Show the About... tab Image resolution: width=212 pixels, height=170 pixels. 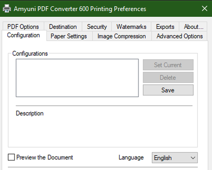click(x=193, y=27)
